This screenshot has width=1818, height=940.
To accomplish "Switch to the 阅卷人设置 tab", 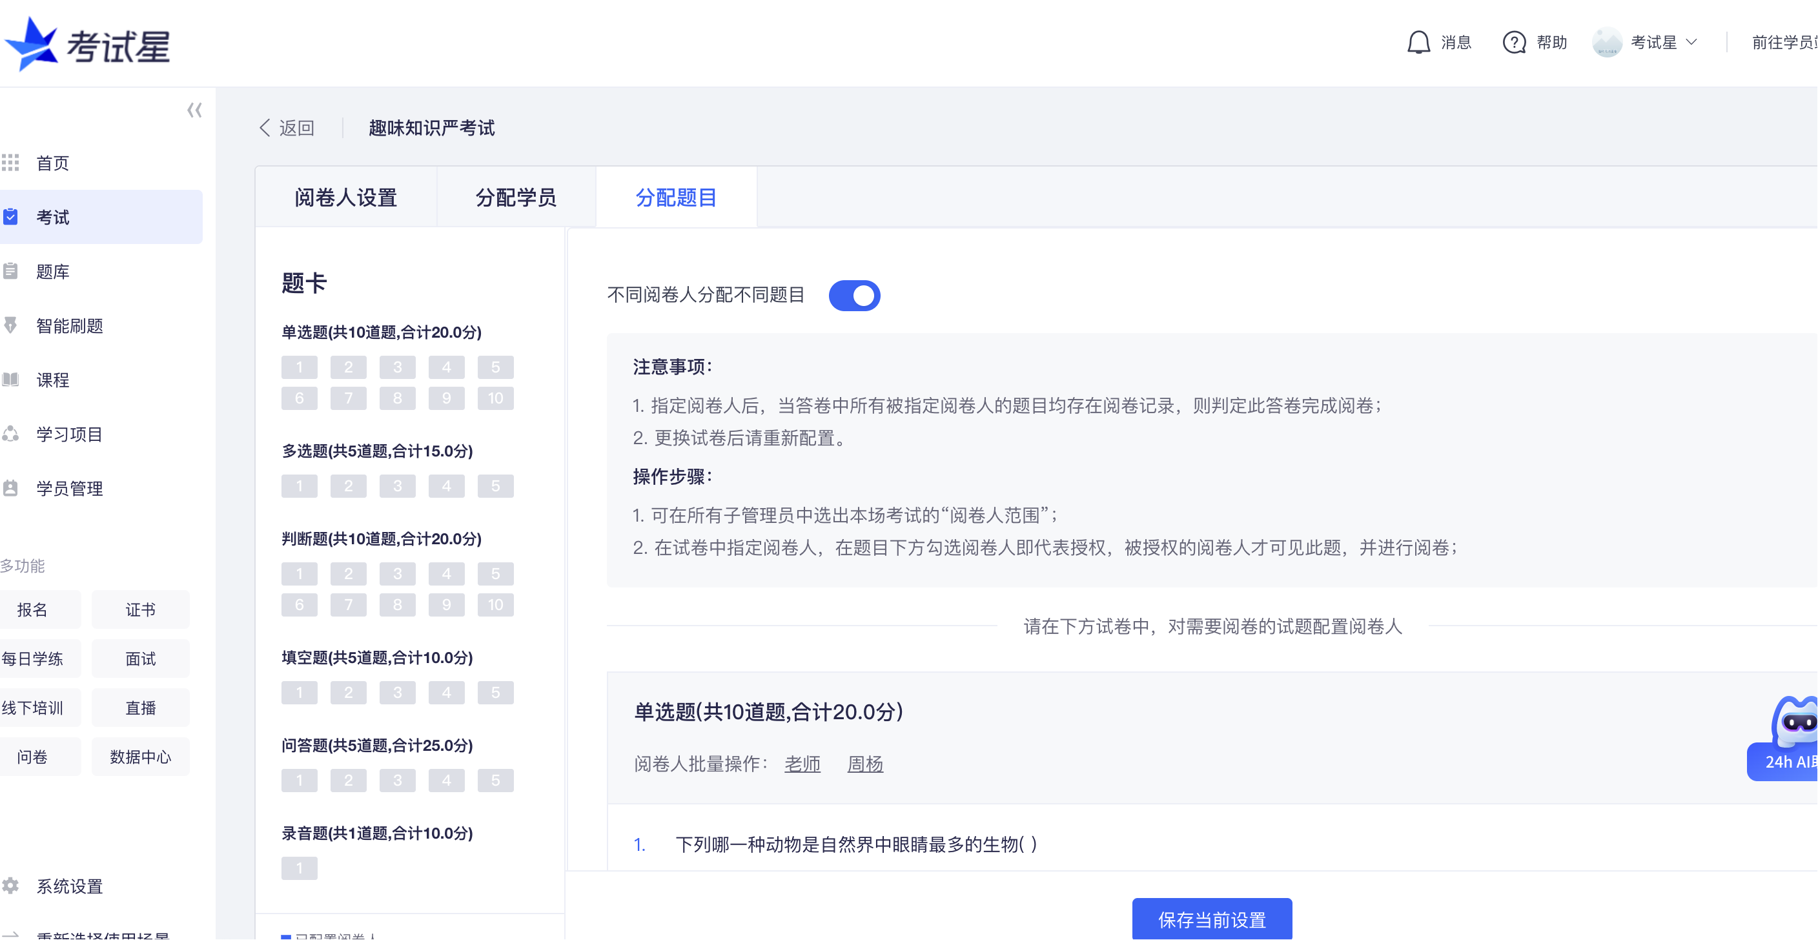I will 345,198.
